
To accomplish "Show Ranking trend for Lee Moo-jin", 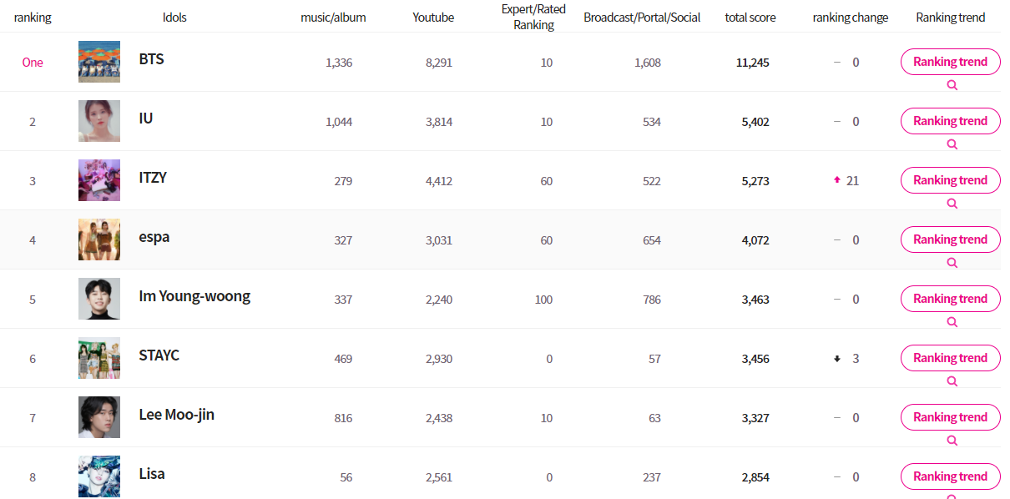I will (950, 417).
